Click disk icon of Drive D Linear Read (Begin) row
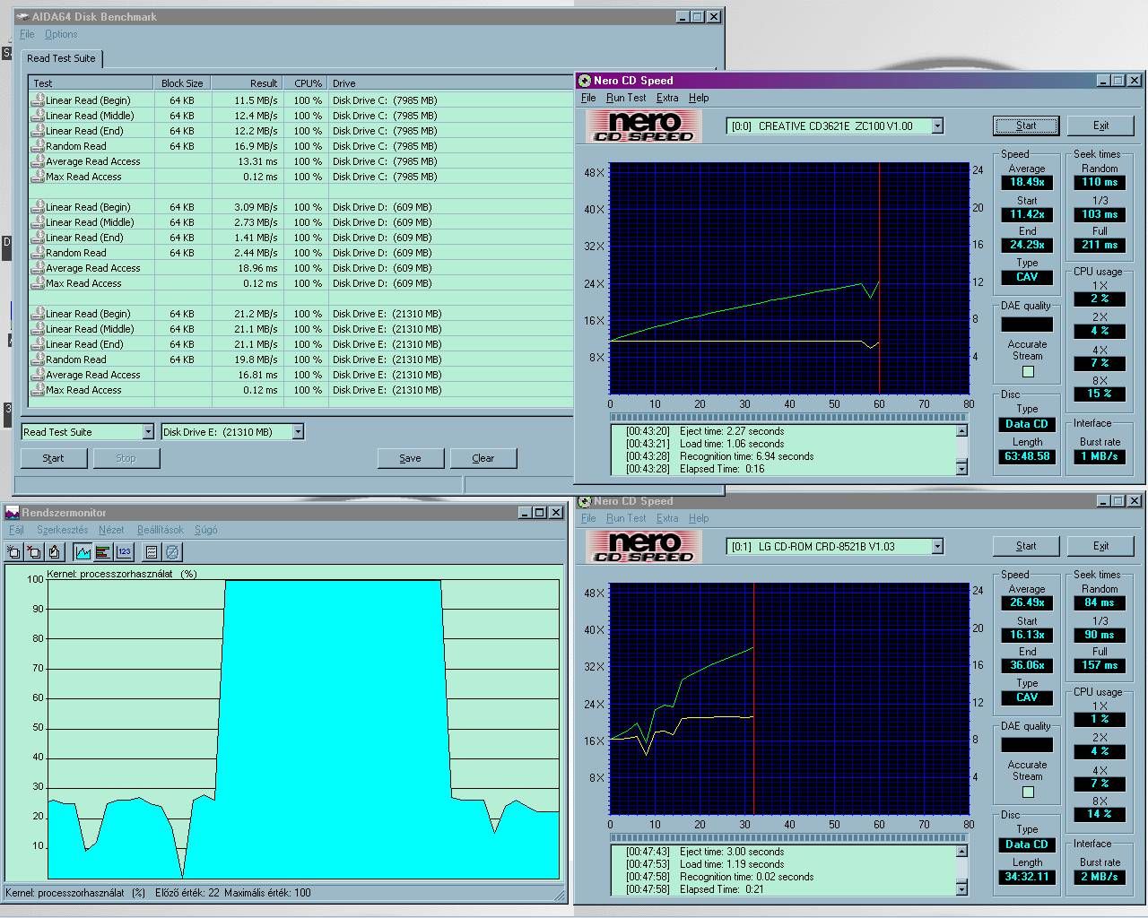 (x=38, y=206)
